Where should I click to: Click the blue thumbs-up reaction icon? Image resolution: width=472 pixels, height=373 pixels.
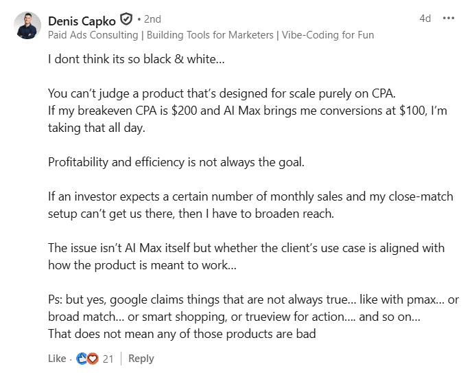(82, 359)
